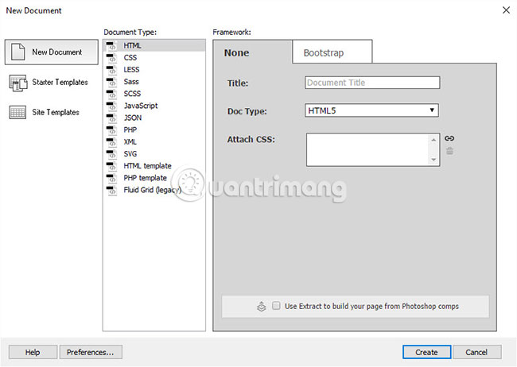Click the Help button
The image size is (517, 367).
coord(33,352)
